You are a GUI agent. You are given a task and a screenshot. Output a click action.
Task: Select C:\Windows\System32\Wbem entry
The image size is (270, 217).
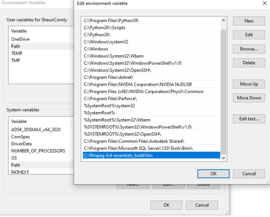pyautogui.click(x=151, y=56)
